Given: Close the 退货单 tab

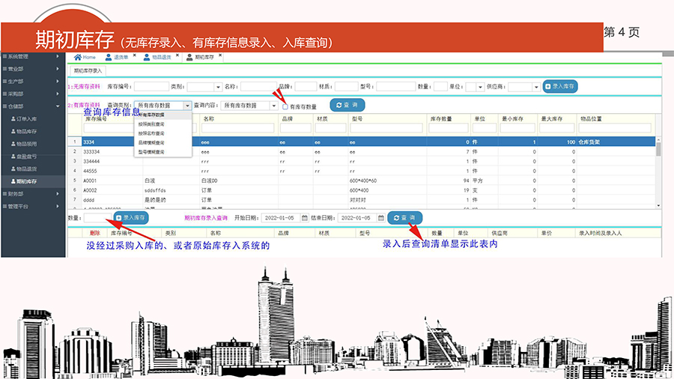Looking at the screenshot, I should [135, 55].
